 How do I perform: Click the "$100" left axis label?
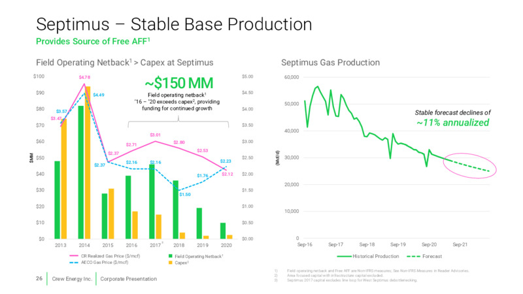39,76
